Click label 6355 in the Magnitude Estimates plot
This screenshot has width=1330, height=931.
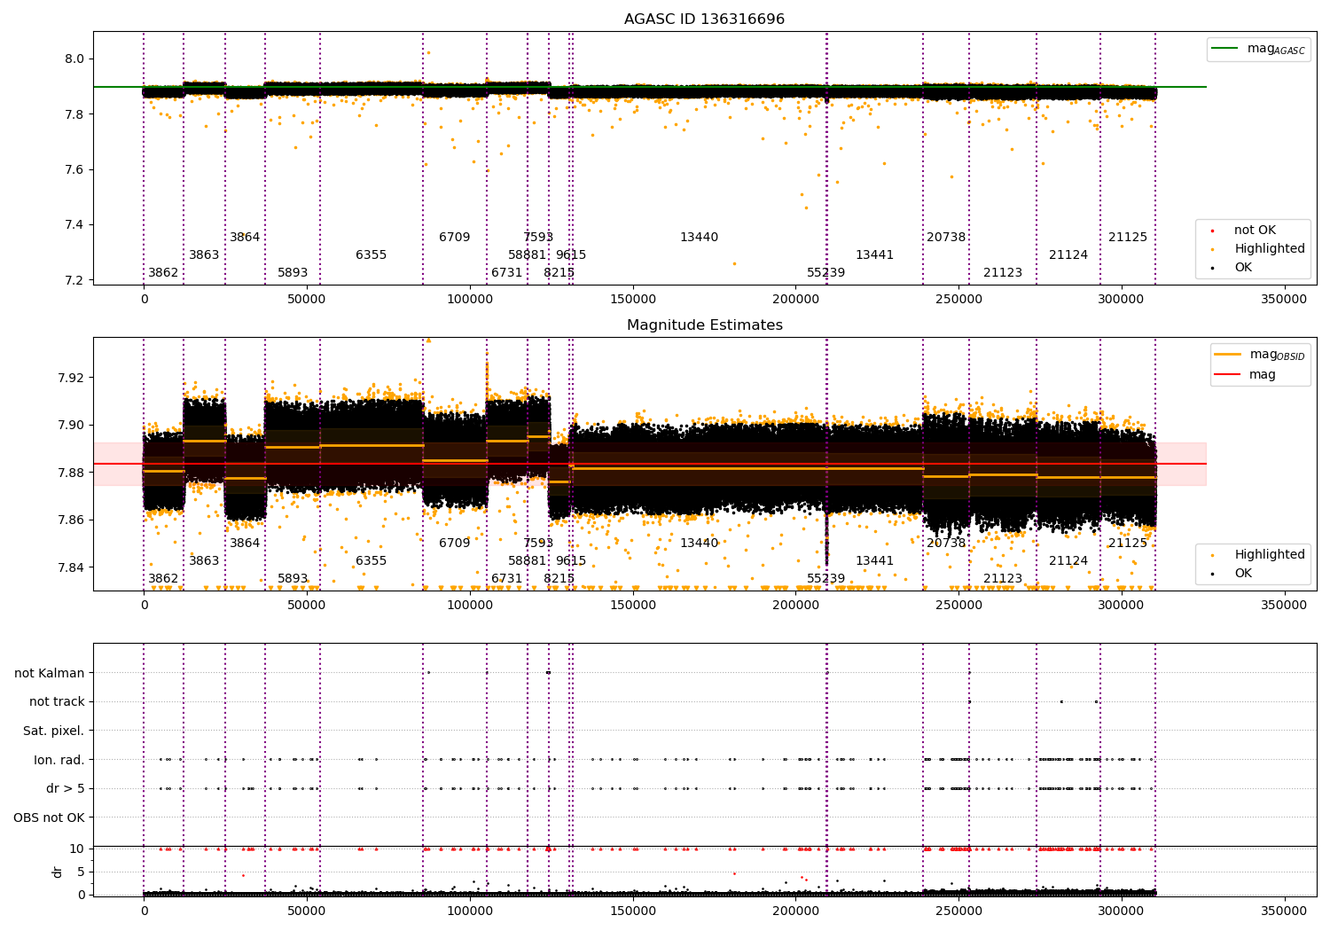click(x=371, y=561)
